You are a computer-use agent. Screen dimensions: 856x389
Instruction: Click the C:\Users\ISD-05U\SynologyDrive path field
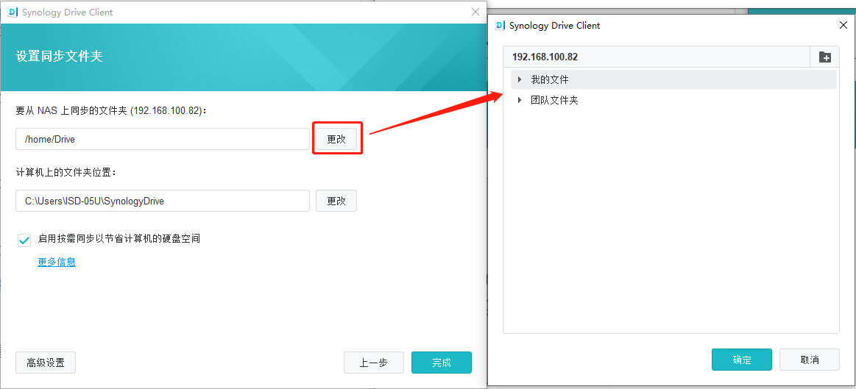point(163,201)
